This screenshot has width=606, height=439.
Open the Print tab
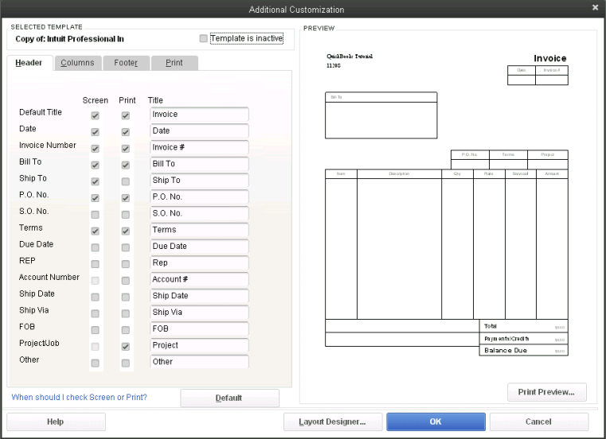click(174, 63)
